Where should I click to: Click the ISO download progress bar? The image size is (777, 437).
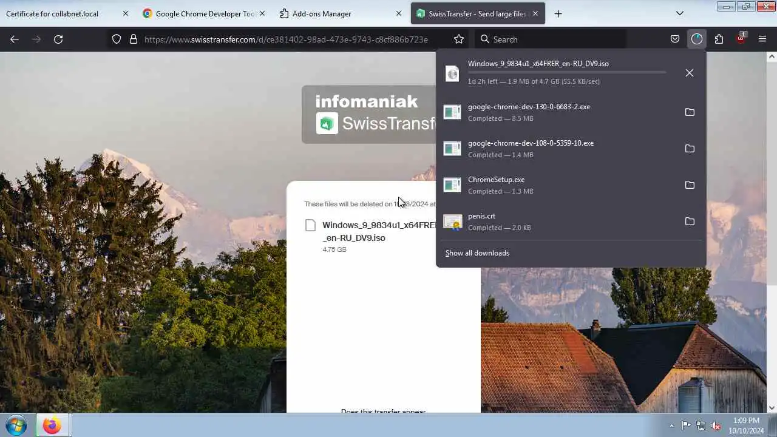pos(567,72)
